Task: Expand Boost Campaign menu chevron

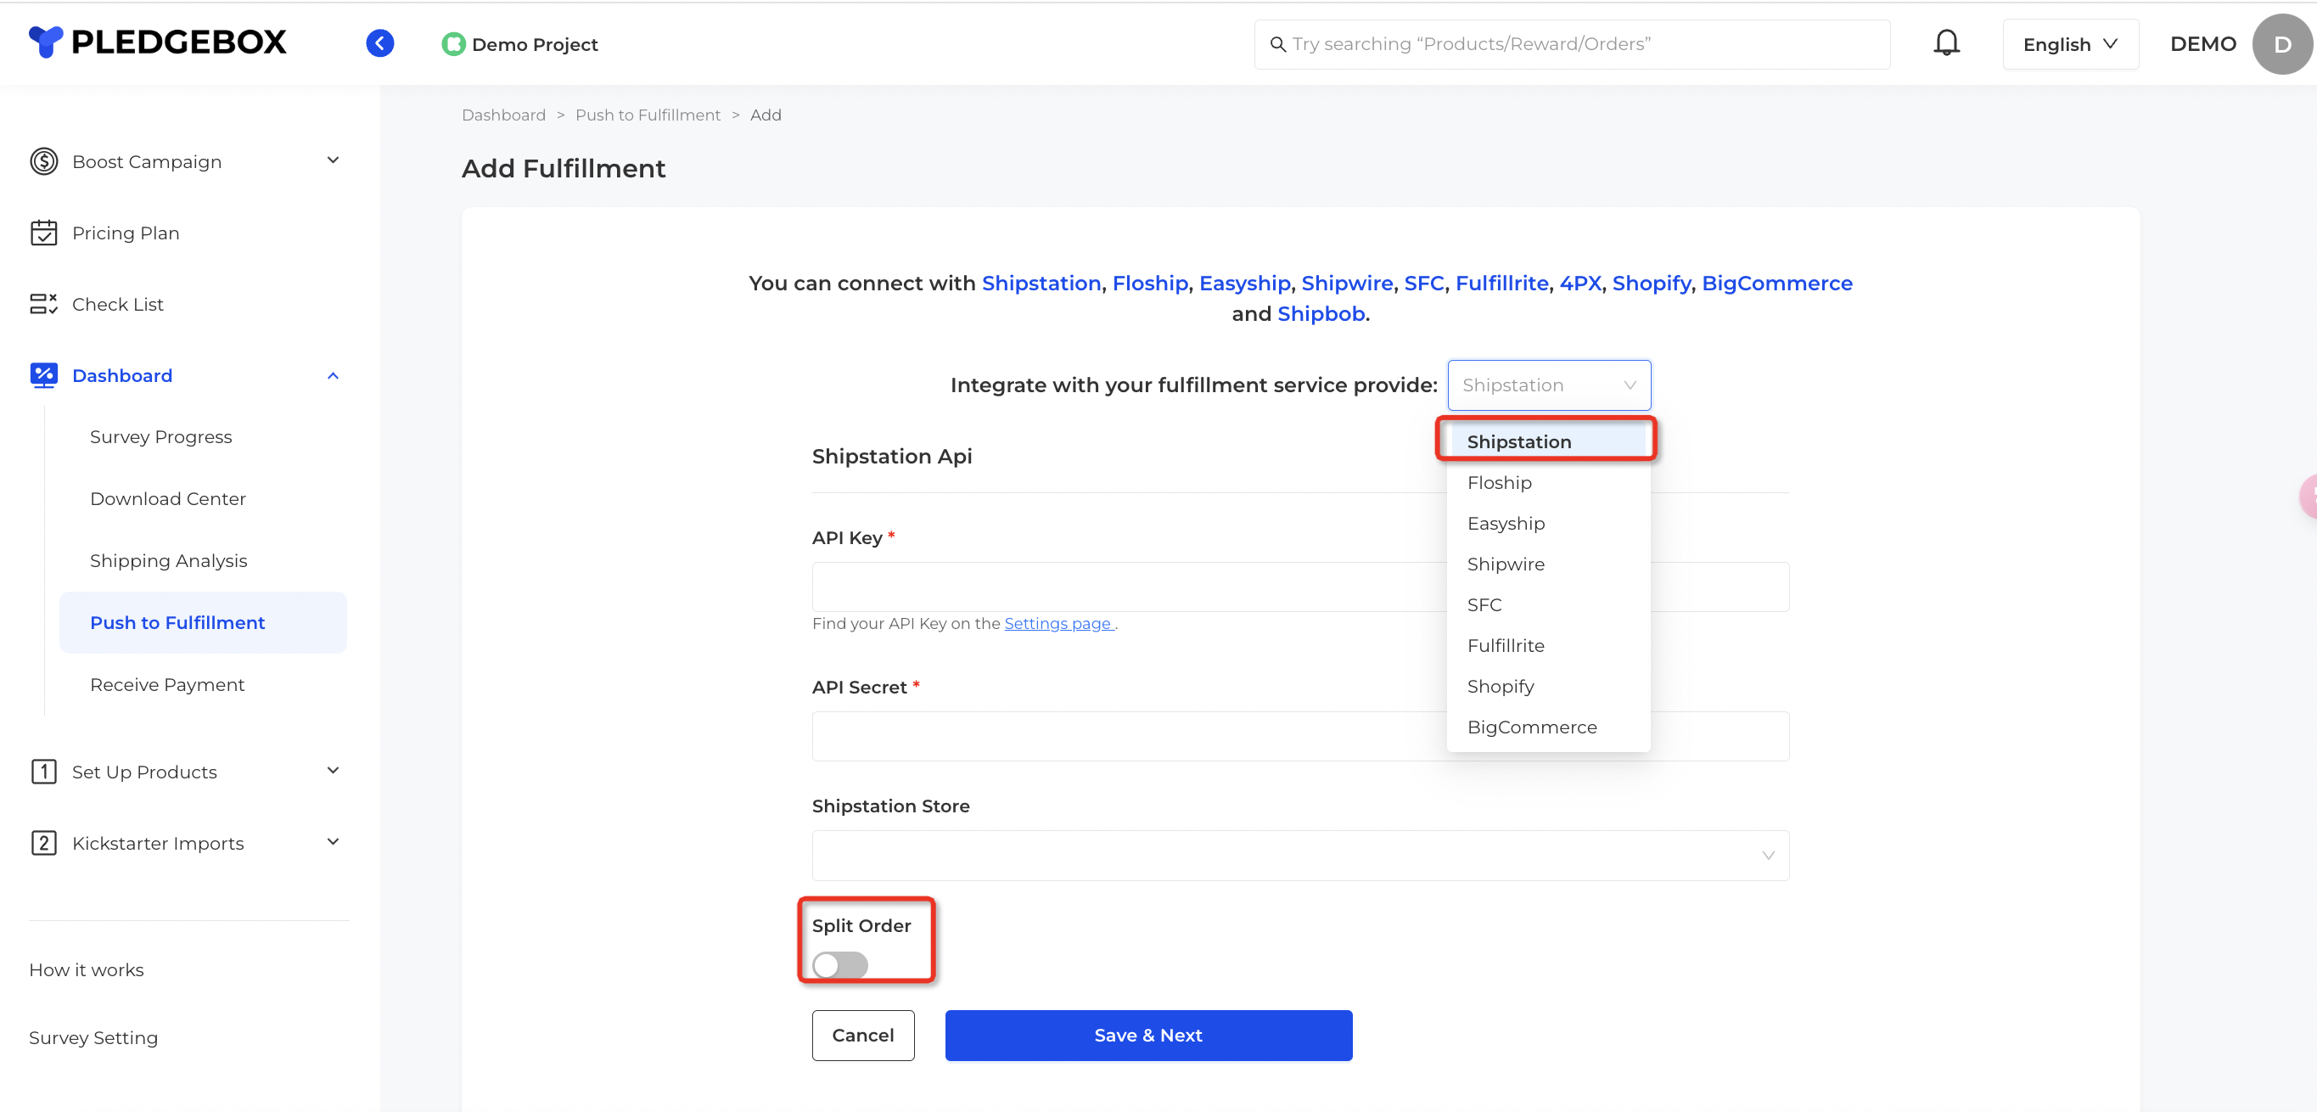Action: pyautogui.click(x=333, y=160)
